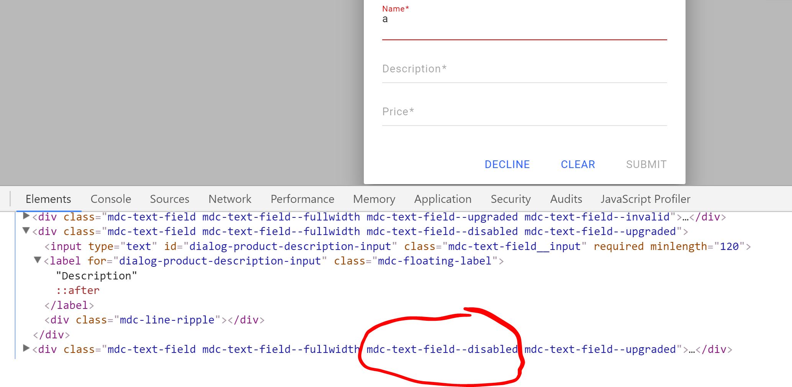792x387 pixels.
Task: Open the Audits tab
Action: coord(566,199)
